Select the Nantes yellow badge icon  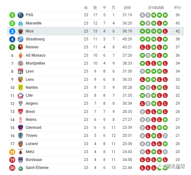pos(20,87)
